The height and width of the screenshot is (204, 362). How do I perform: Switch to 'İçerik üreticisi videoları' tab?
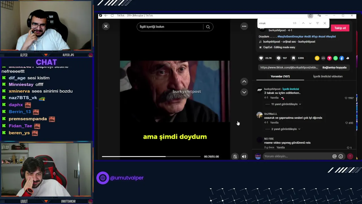[328, 76]
